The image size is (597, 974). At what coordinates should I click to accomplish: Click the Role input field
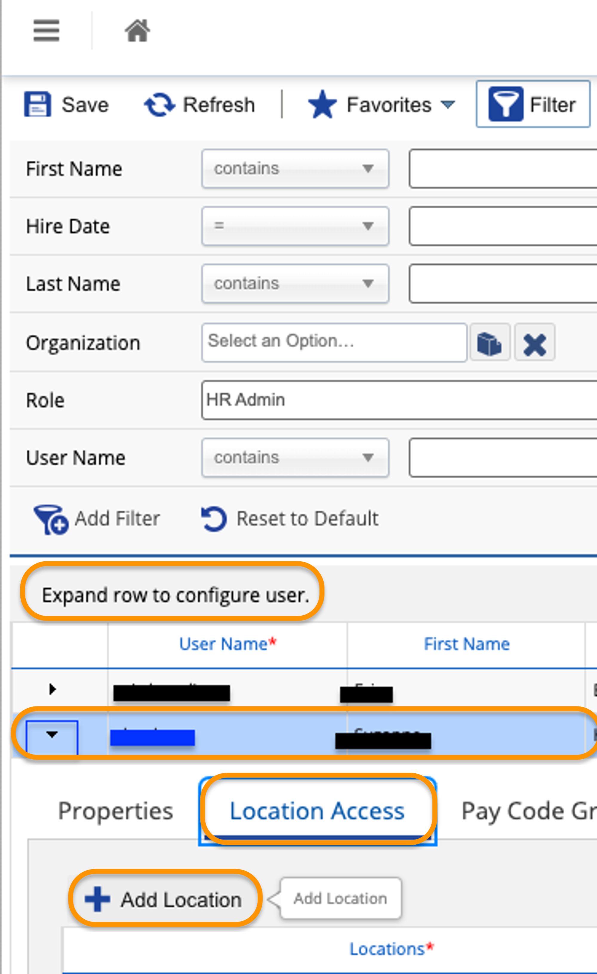399,400
